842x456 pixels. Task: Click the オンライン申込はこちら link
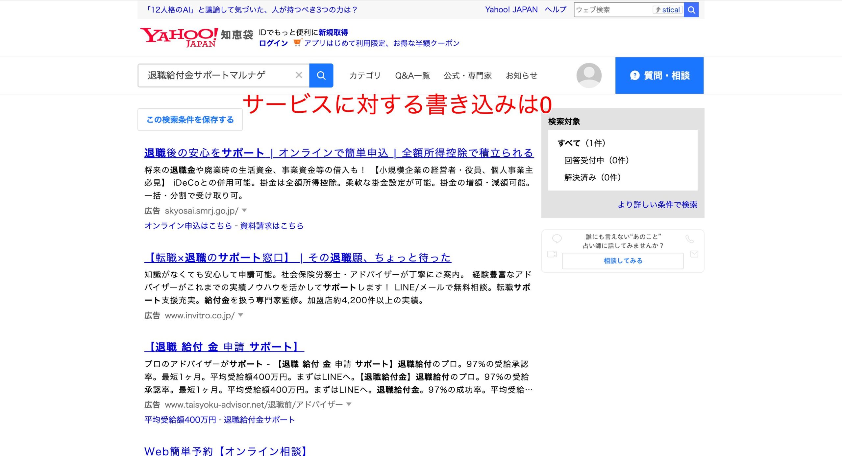pos(188,226)
